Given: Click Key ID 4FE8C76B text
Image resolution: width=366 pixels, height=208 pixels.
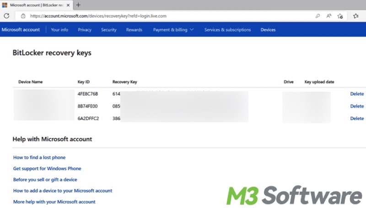Looking at the screenshot, I should coord(88,94).
